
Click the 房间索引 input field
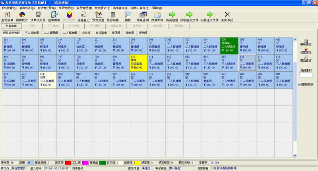(x=305, y=75)
